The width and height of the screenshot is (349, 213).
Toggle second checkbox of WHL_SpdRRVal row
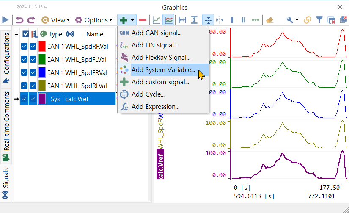coord(33,46)
